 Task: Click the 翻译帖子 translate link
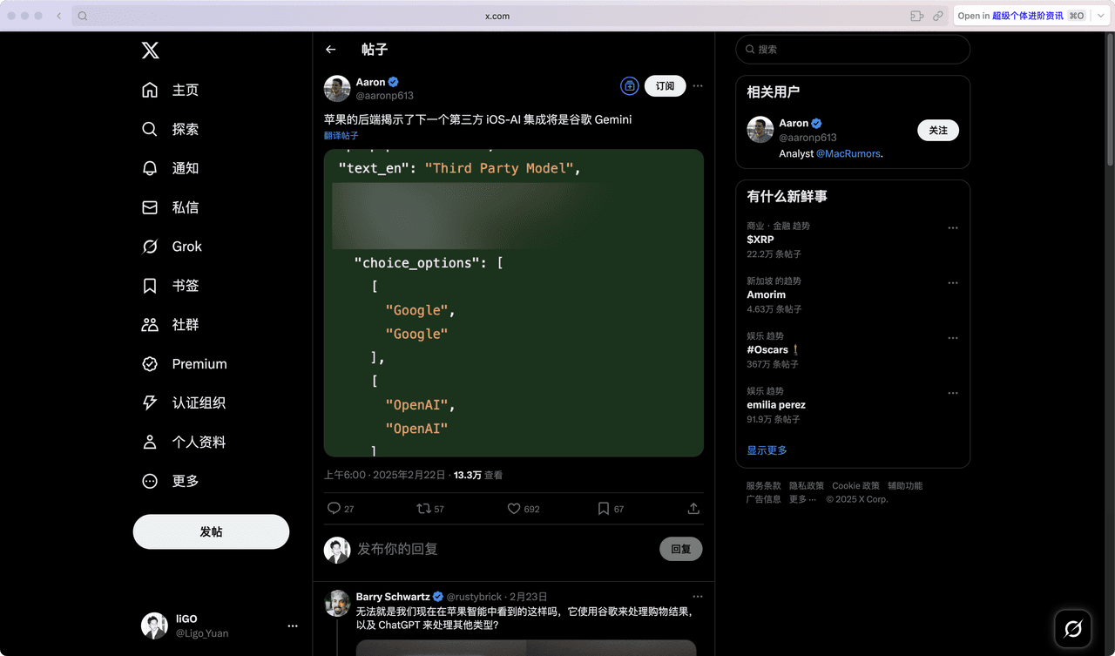pos(341,136)
